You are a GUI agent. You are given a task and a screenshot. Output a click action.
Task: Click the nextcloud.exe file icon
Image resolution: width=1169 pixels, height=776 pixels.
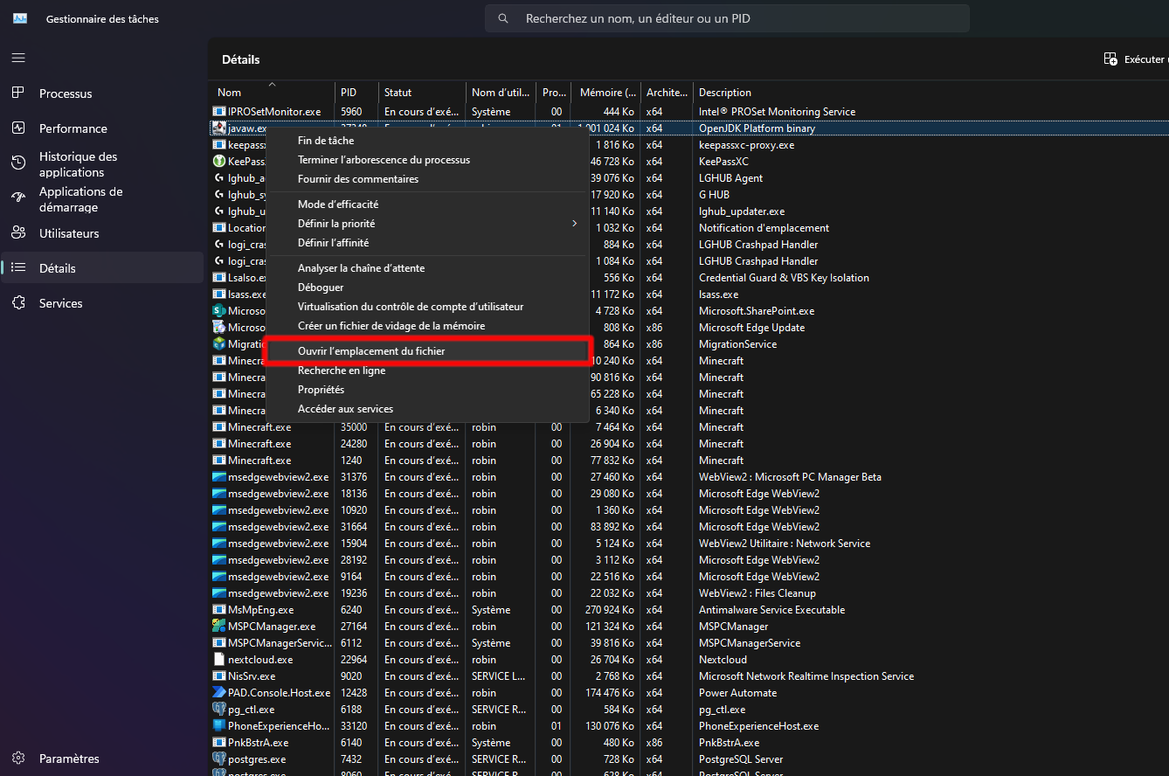coord(219,660)
